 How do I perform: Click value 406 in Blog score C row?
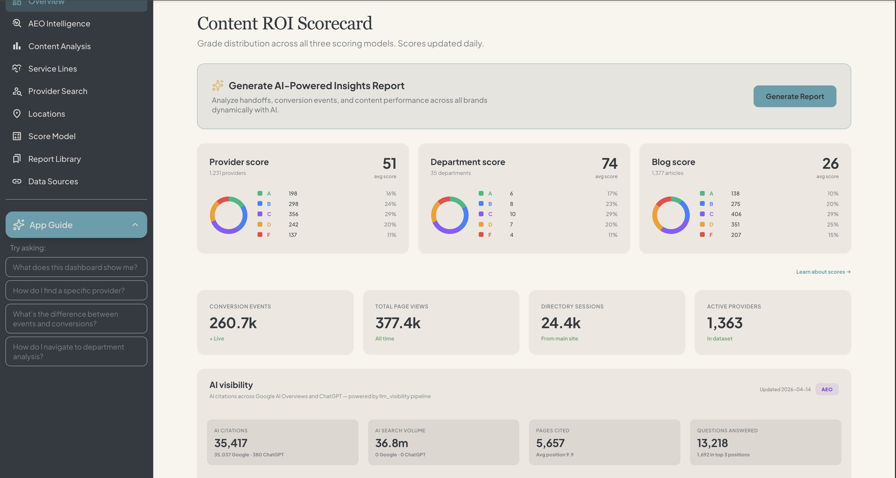pos(736,214)
